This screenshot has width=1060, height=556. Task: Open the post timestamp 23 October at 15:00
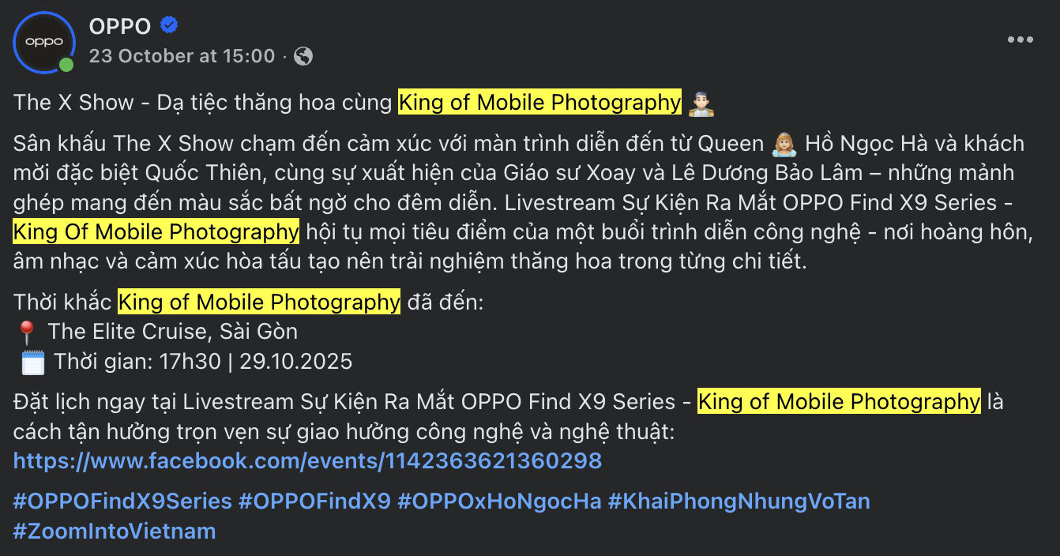[x=182, y=56]
